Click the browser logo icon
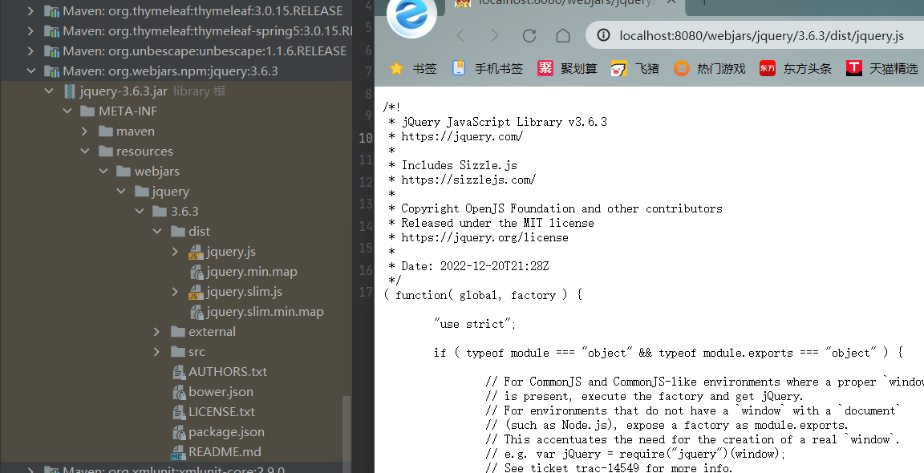The height and width of the screenshot is (473, 924). coord(411,15)
